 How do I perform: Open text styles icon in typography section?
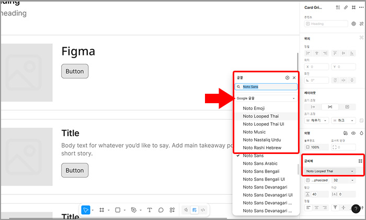pyautogui.click(x=360, y=161)
